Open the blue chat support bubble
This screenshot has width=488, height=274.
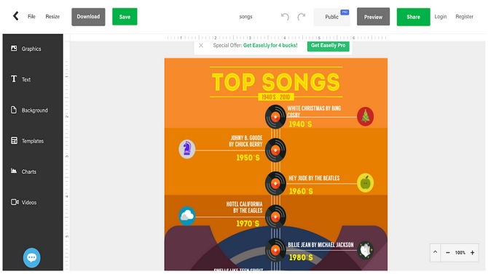click(32, 257)
